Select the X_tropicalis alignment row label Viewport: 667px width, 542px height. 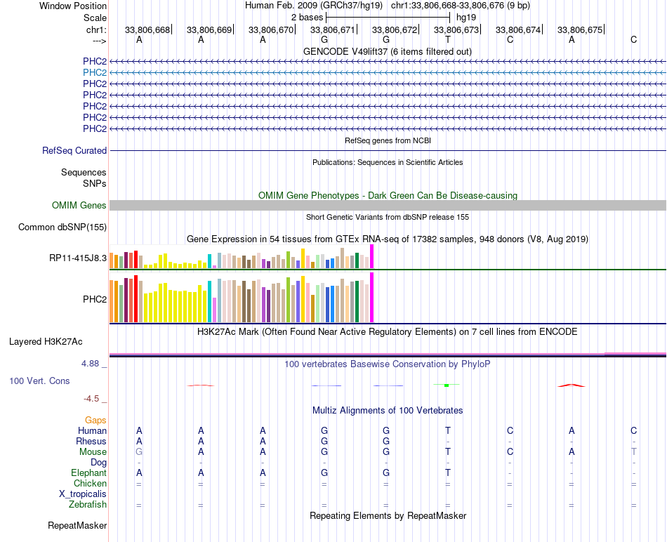(83, 494)
